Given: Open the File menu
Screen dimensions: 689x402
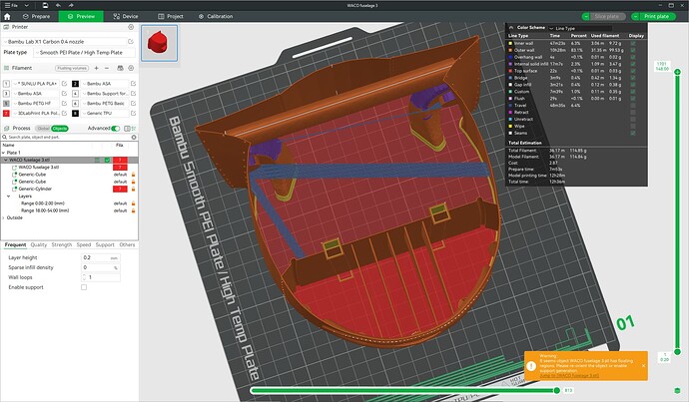Looking at the screenshot, I should (x=11, y=5).
